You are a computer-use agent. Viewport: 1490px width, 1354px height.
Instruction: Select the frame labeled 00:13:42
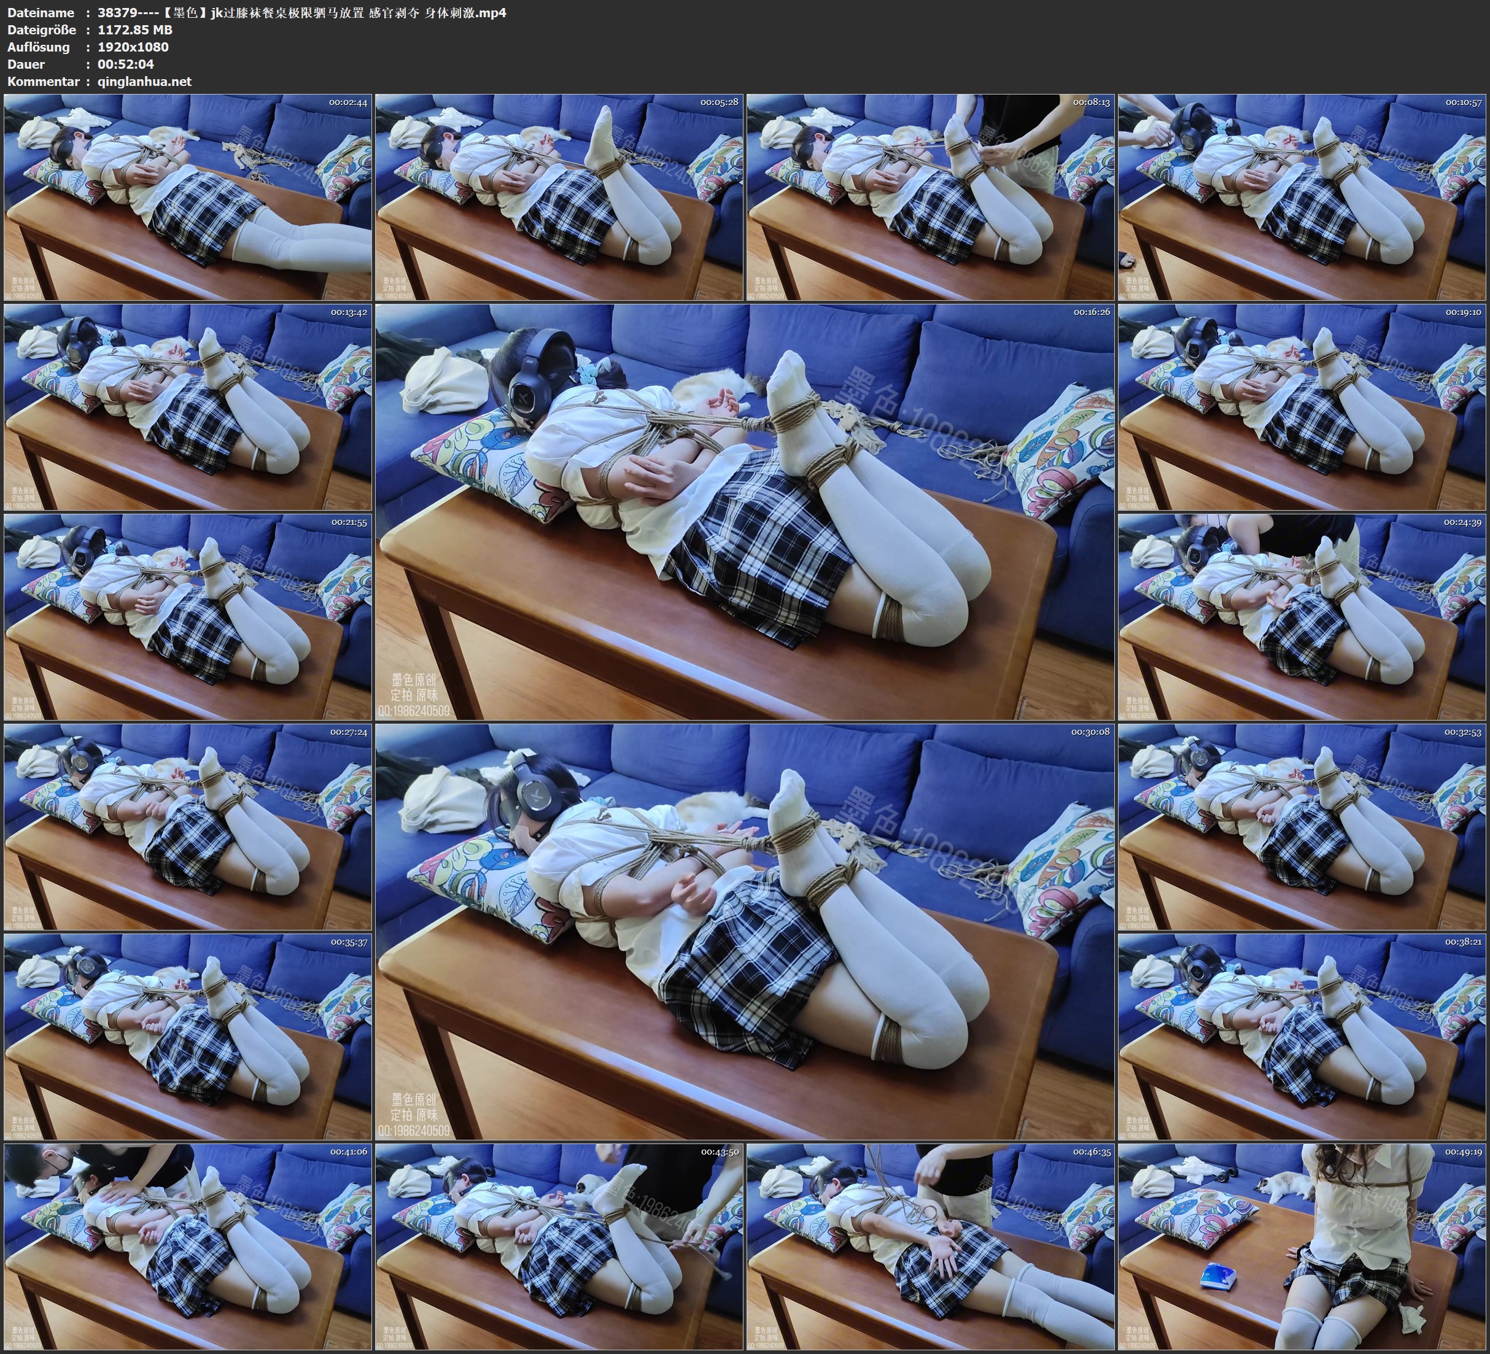[x=188, y=407]
